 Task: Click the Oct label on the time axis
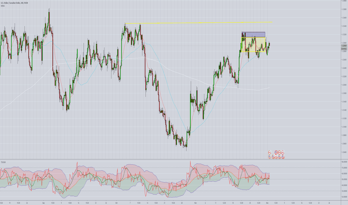[116, 203]
